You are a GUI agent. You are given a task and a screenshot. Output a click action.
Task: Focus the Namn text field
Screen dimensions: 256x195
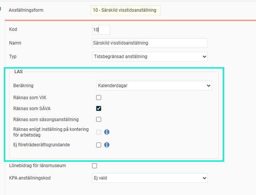(x=149, y=43)
